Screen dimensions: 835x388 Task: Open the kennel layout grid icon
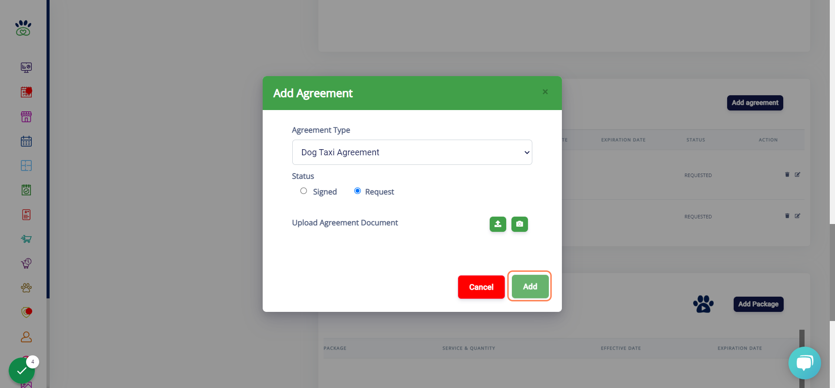[26, 165]
